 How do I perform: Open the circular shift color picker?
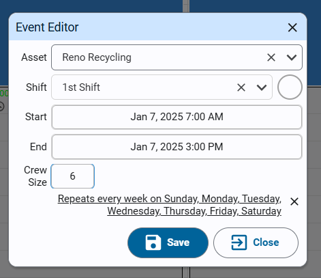coord(290,87)
